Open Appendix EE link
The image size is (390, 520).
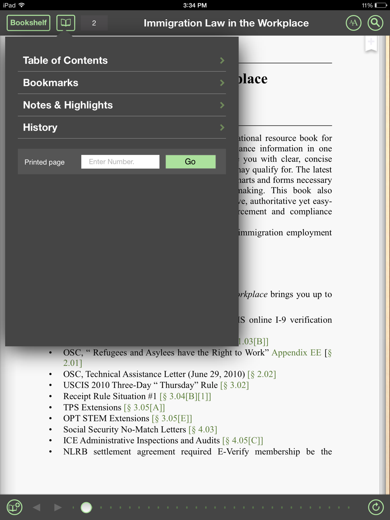point(296,353)
